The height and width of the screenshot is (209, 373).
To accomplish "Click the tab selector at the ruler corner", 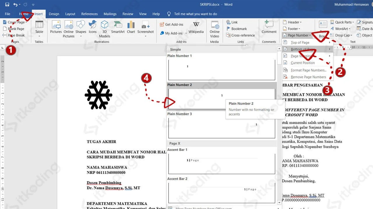I will [2, 48].
